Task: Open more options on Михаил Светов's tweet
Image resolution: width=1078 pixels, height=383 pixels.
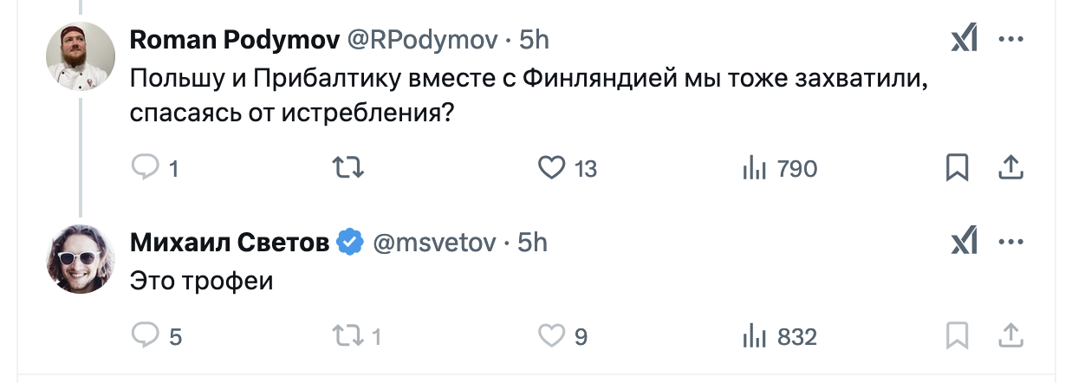Action: (x=1011, y=243)
